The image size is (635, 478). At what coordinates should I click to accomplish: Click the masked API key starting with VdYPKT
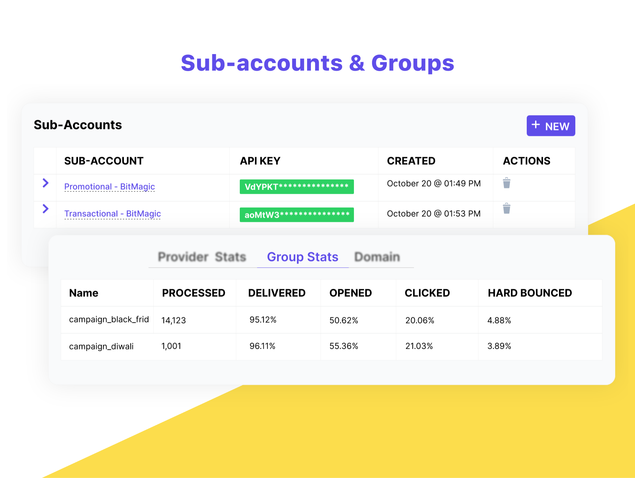pos(296,186)
